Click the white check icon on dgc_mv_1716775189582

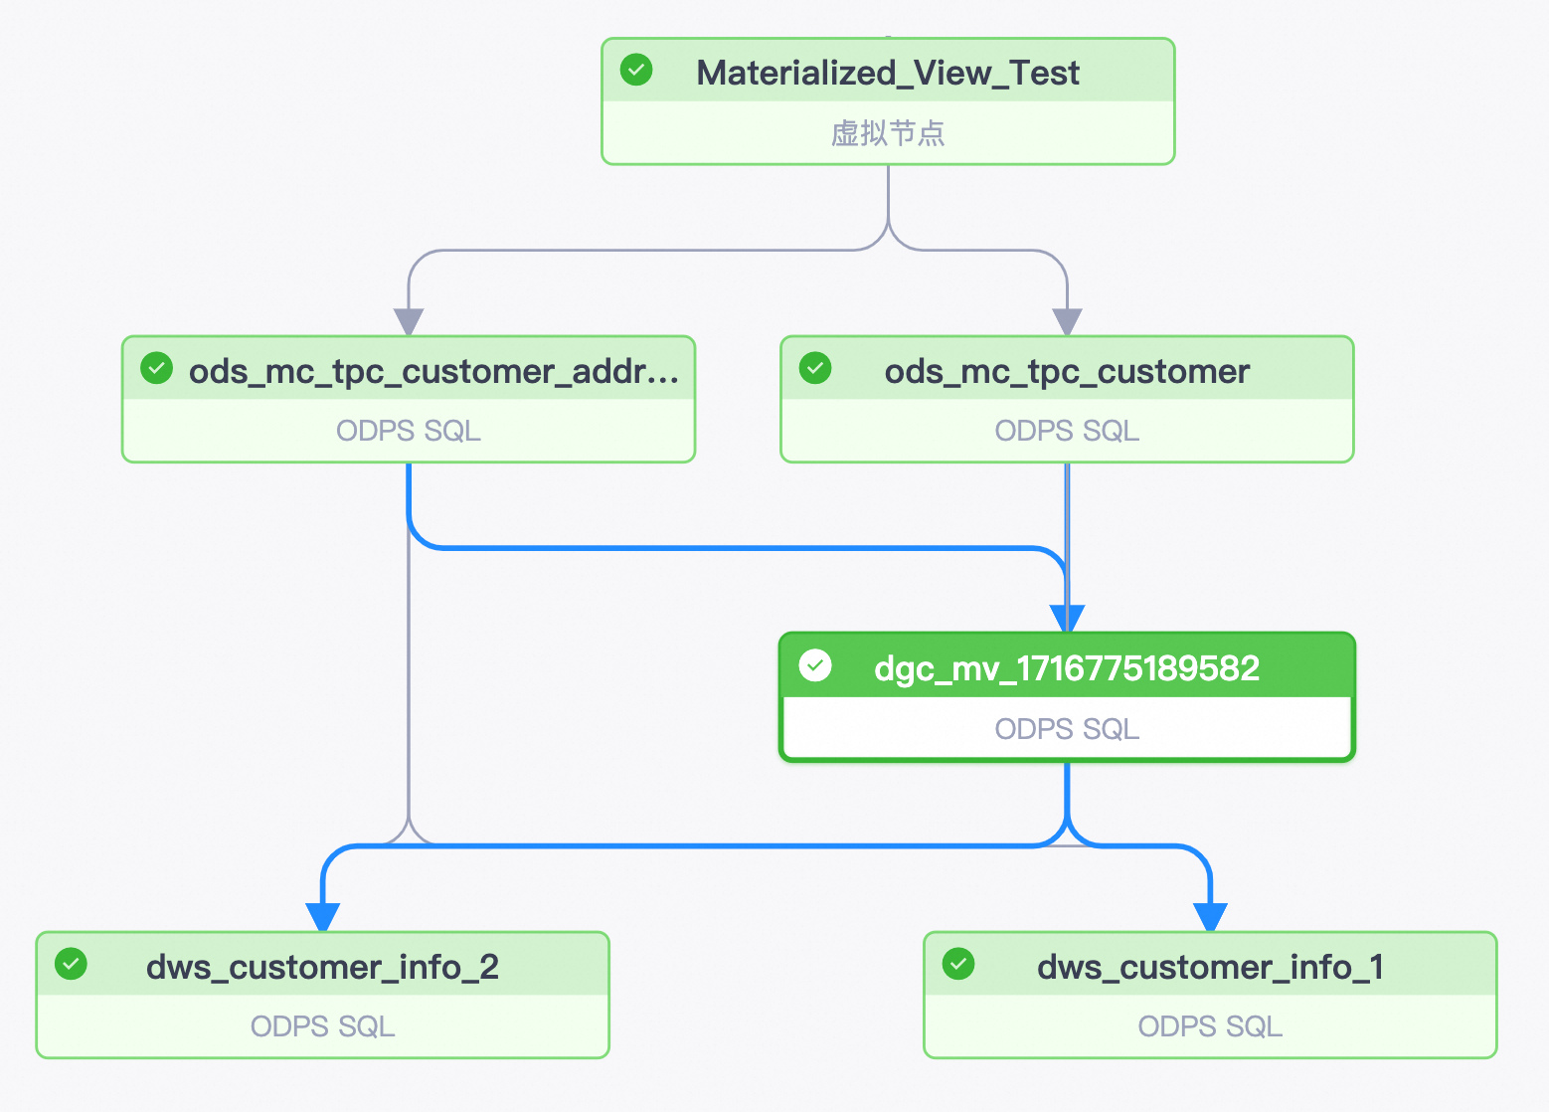pos(815,665)
